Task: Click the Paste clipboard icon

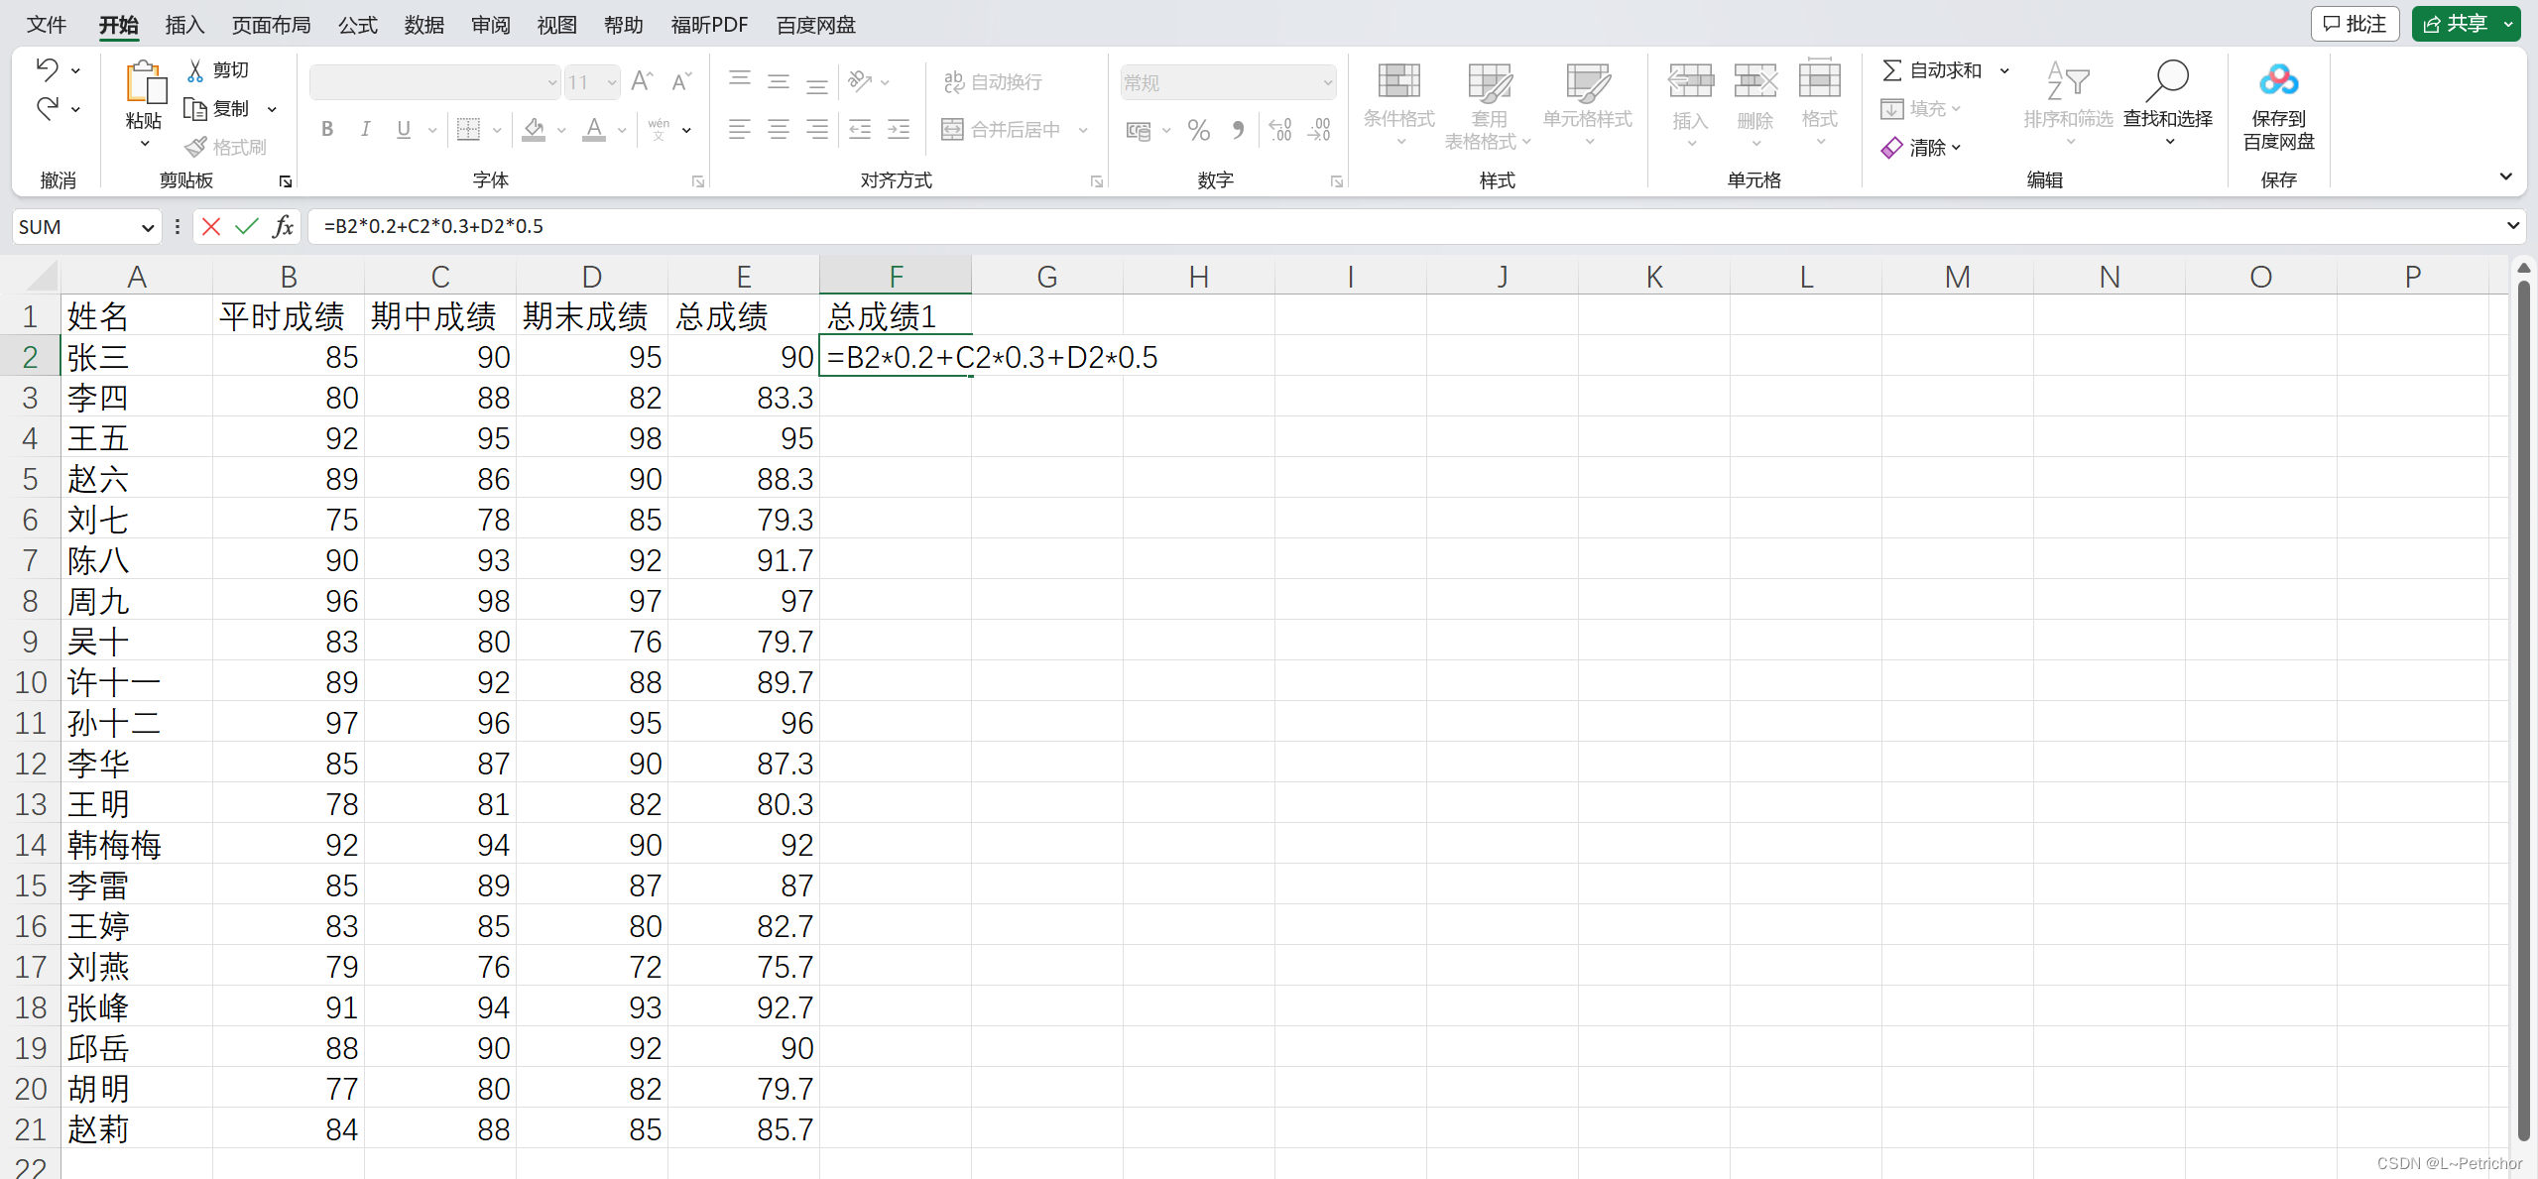Action: pos(145,82)
